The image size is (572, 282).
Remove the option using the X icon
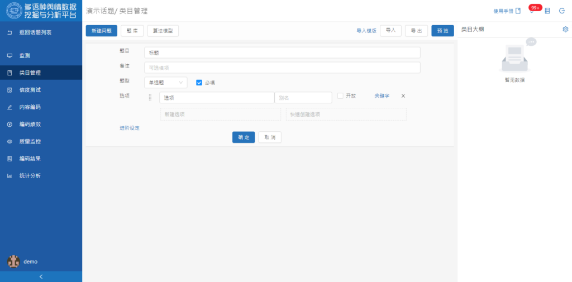(x=403, y=96)
